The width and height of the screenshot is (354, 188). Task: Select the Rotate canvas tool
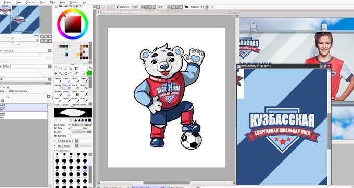[66, 73]
